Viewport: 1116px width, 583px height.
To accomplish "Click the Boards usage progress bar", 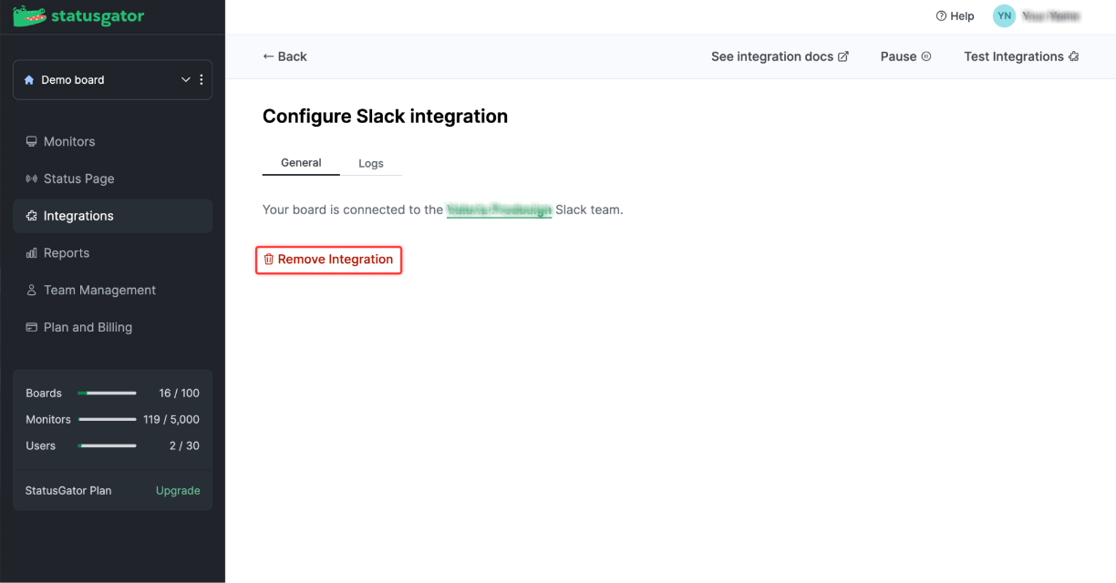I will 108,394.
